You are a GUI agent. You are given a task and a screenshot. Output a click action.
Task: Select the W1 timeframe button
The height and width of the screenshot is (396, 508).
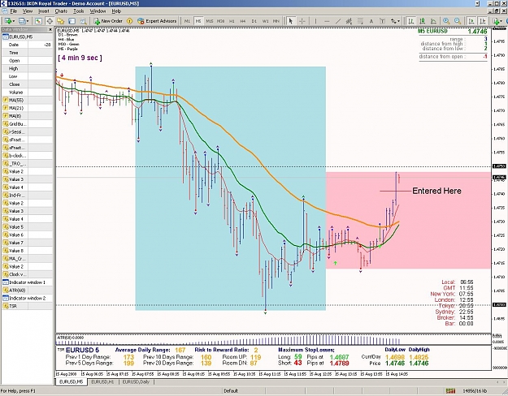click(x=265, y=21)
